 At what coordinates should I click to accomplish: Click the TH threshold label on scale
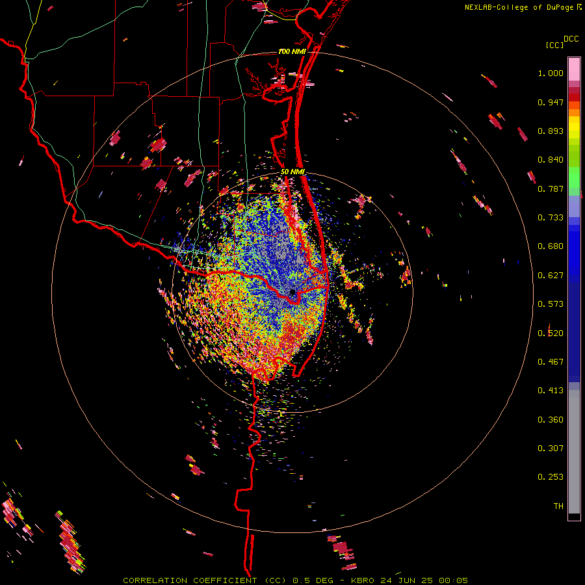point(558,506)
